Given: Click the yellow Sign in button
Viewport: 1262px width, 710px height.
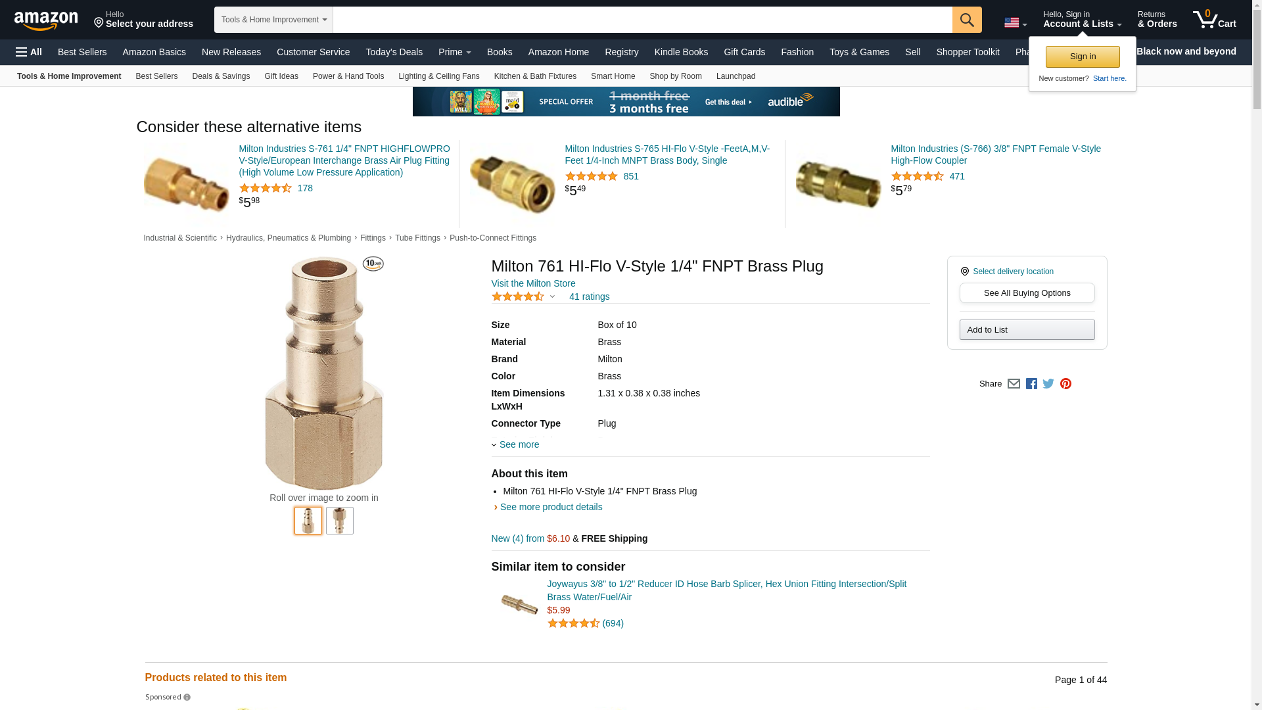Looking at the screenshot, I should point(1083,57).
